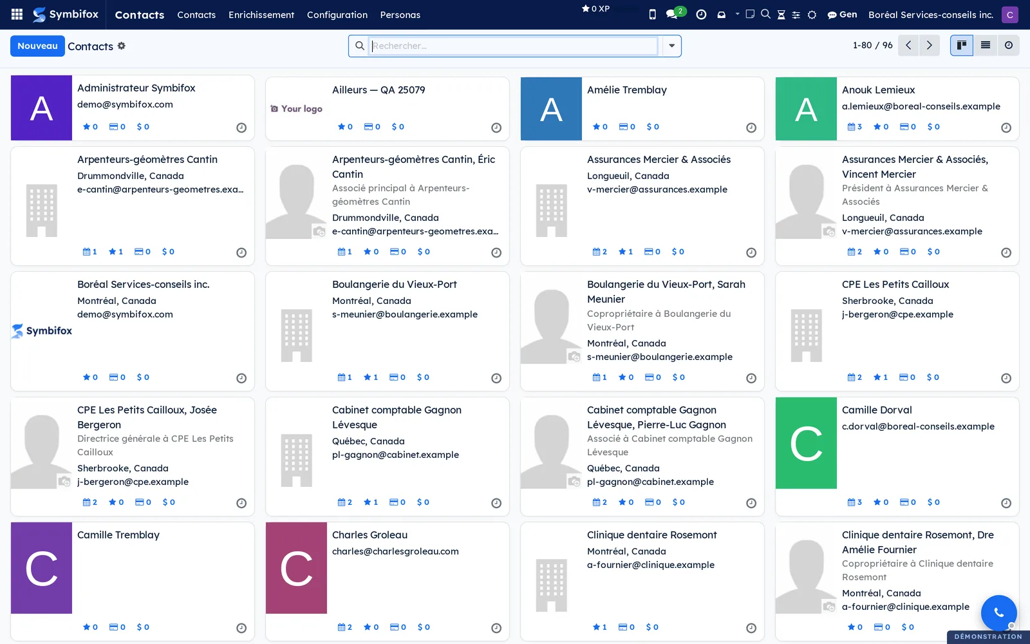Open the activities clock icon in navbar
Viewport: 1030px width, 644px height.
click(x=701, y=14)
